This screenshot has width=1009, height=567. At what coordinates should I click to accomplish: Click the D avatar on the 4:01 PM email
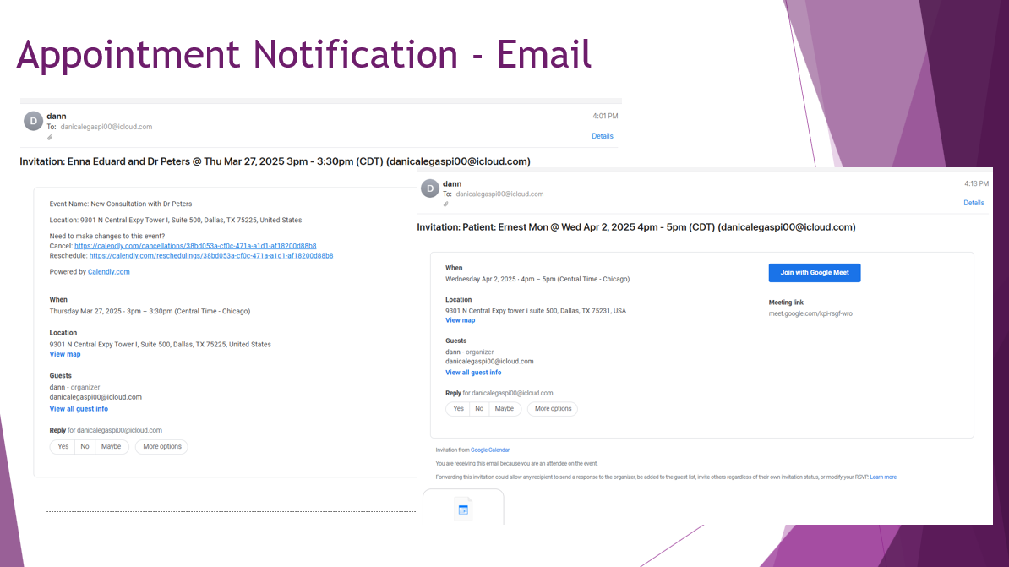(34, 121)
